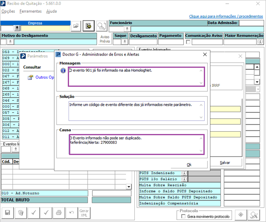Enable Gera movimento protocolo checkbox
This screenshot has width=266, height=222.
[184, 217]
